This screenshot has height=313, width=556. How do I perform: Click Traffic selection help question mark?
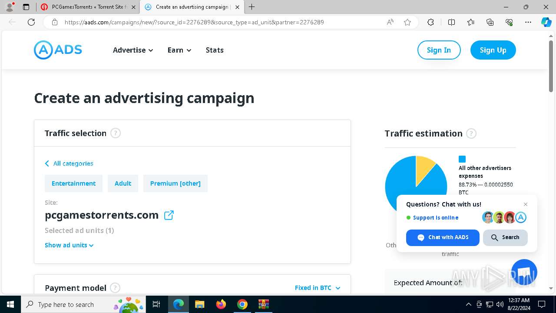[115, 133]
